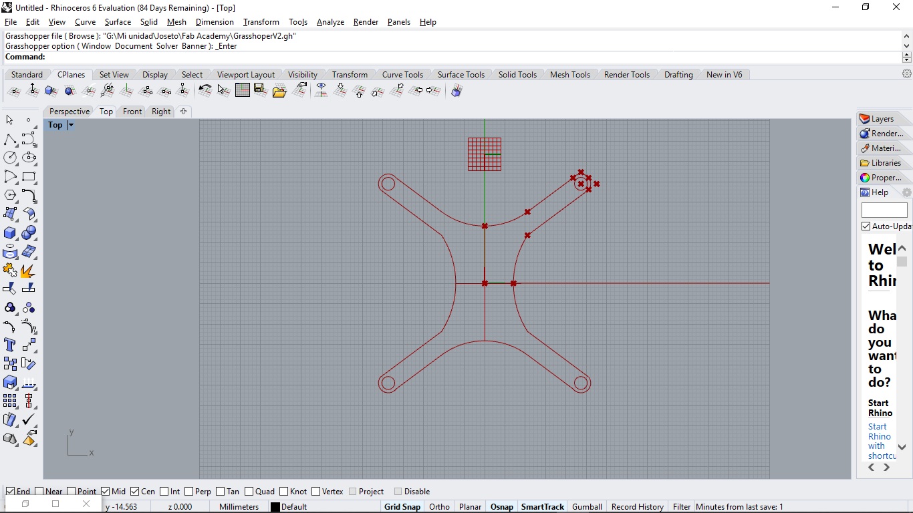The width and height of the screenshot is (913, 513).
Task: Select the Polyline tool in left toolbar
Action: click(x=10, y=139)
